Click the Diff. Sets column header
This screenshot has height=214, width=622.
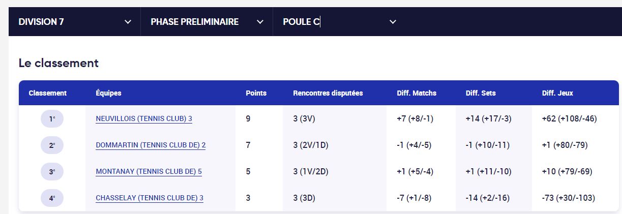coord(481,93)
